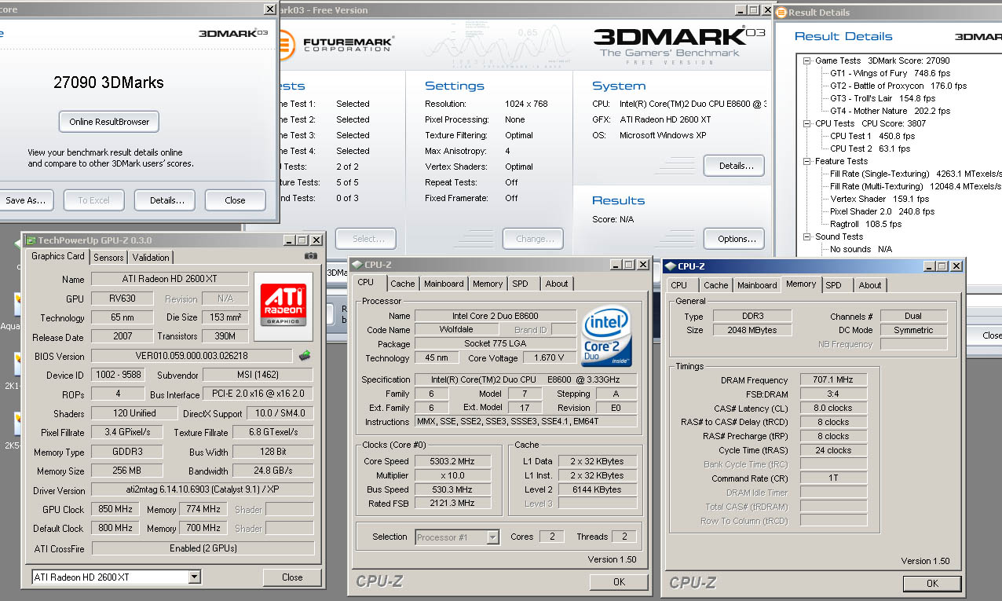
Task: Click the title bar icon of the CPU-Z processor window
Action: pos(357,265)
